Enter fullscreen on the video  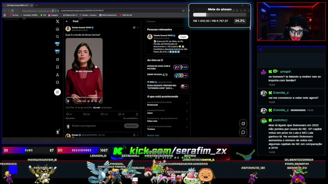[100, 101]
